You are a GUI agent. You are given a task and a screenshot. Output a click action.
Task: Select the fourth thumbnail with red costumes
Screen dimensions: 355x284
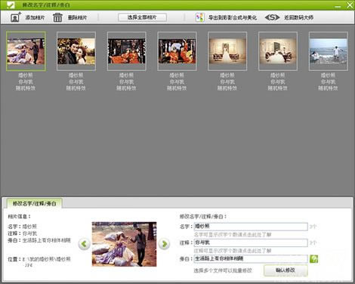[177, 51]
